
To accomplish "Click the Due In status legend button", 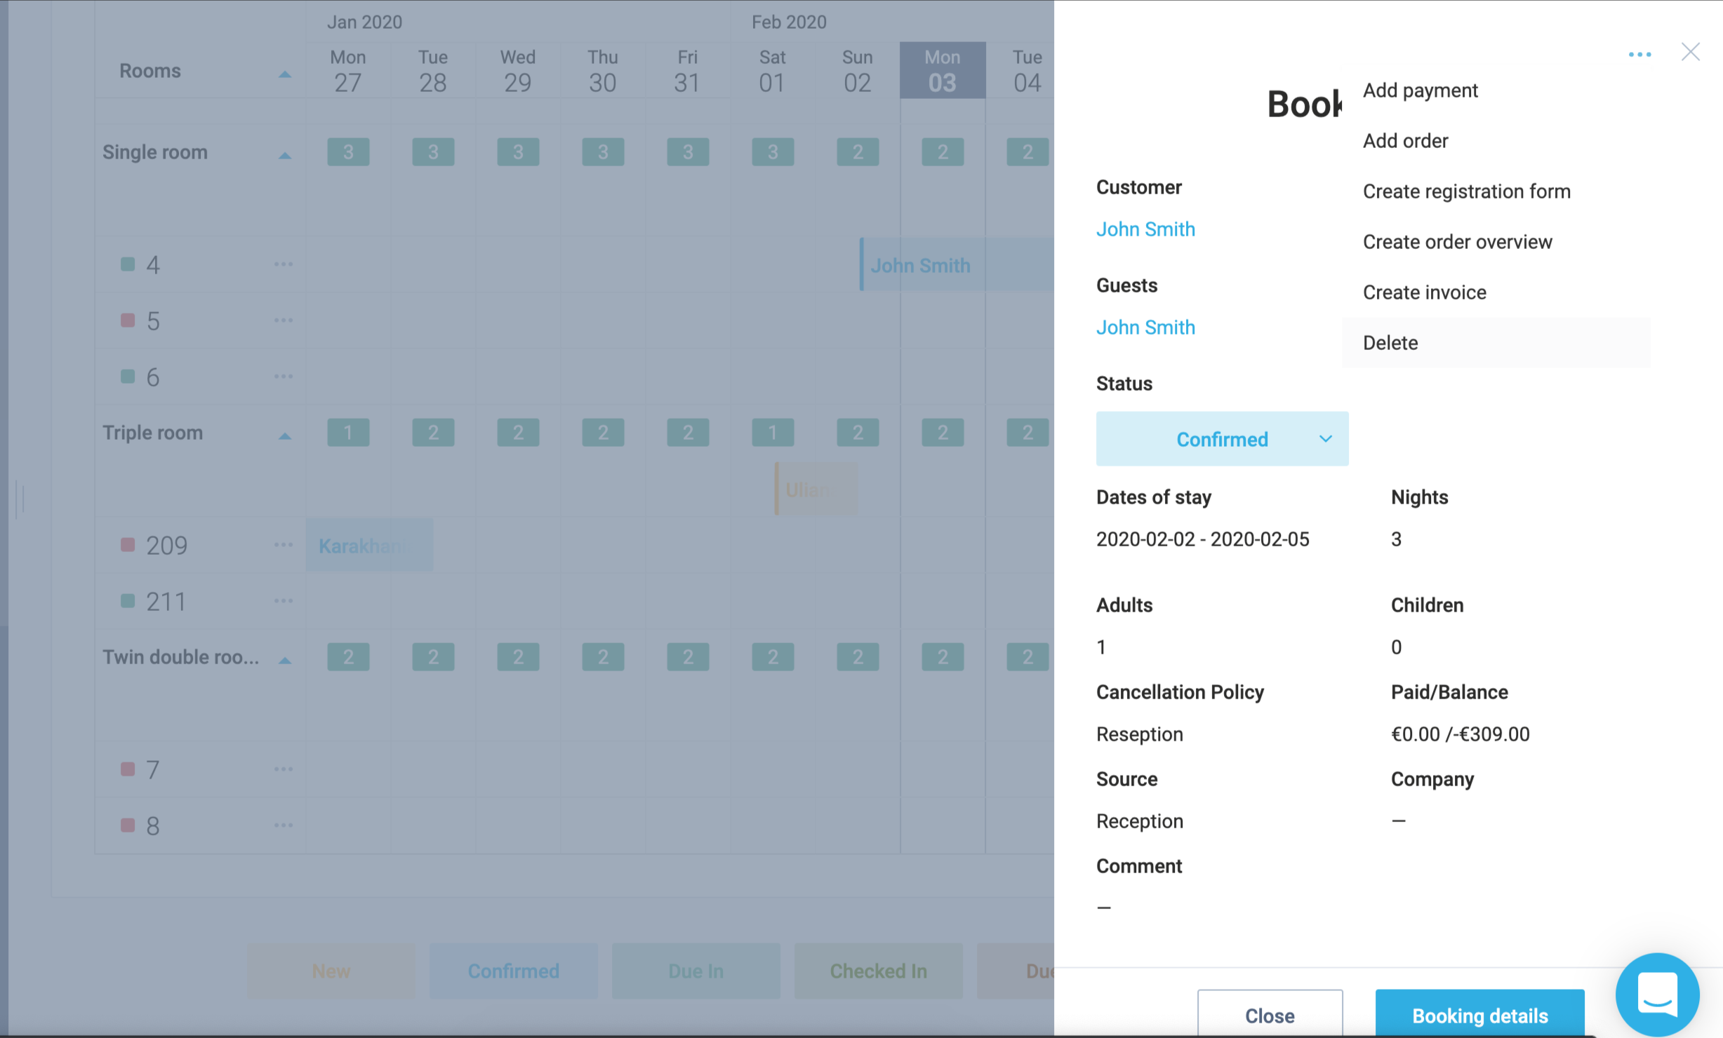I will tap(696, 971).
